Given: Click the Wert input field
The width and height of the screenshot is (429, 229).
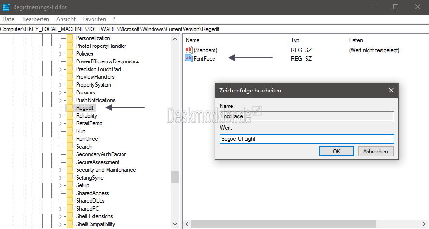Looking at the screenshot, I should (x=306, y=139).
